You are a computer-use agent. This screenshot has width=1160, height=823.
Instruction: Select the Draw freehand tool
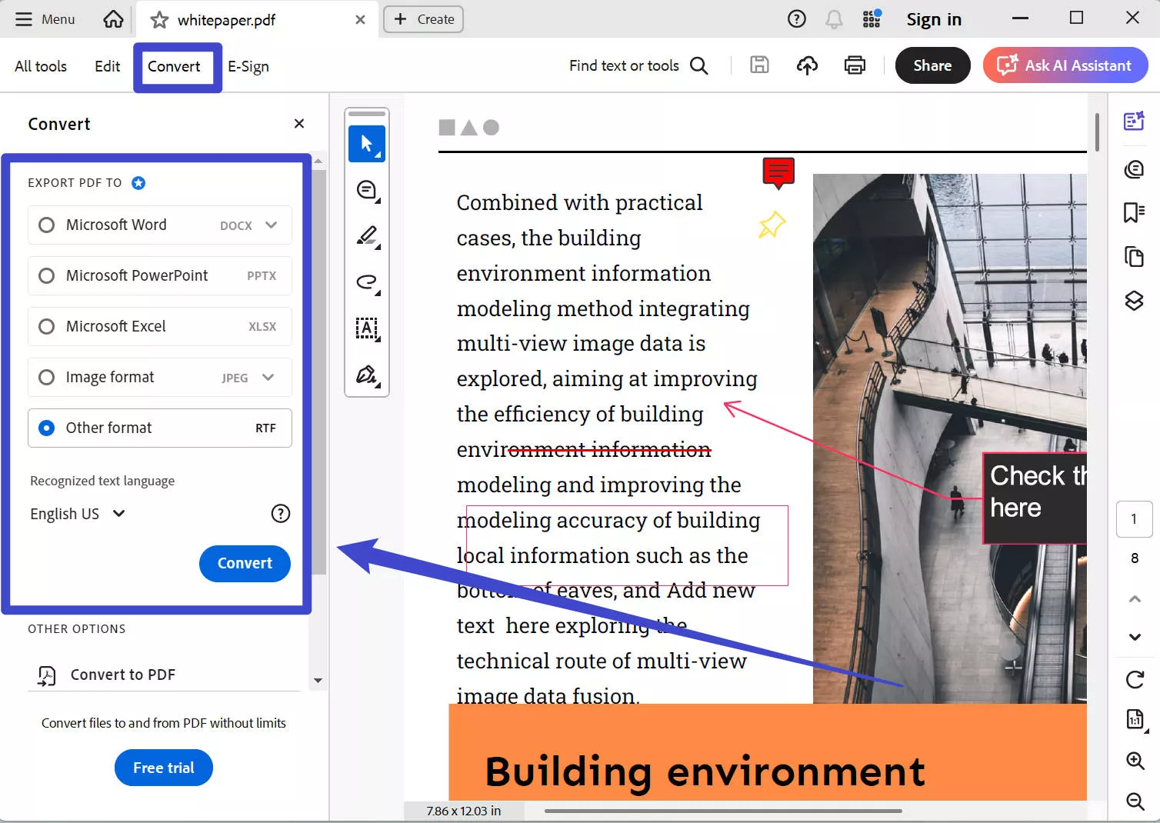point(367,282)
